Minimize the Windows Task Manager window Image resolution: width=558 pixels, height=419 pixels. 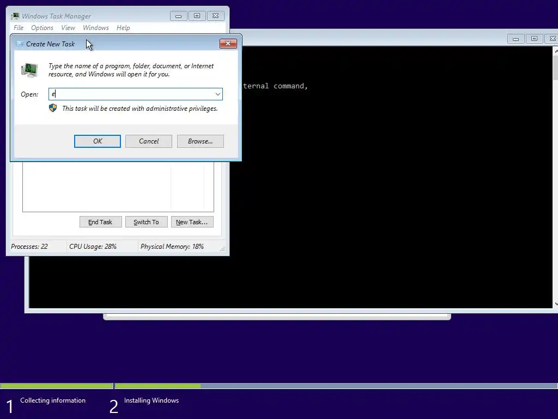point(179,16)
